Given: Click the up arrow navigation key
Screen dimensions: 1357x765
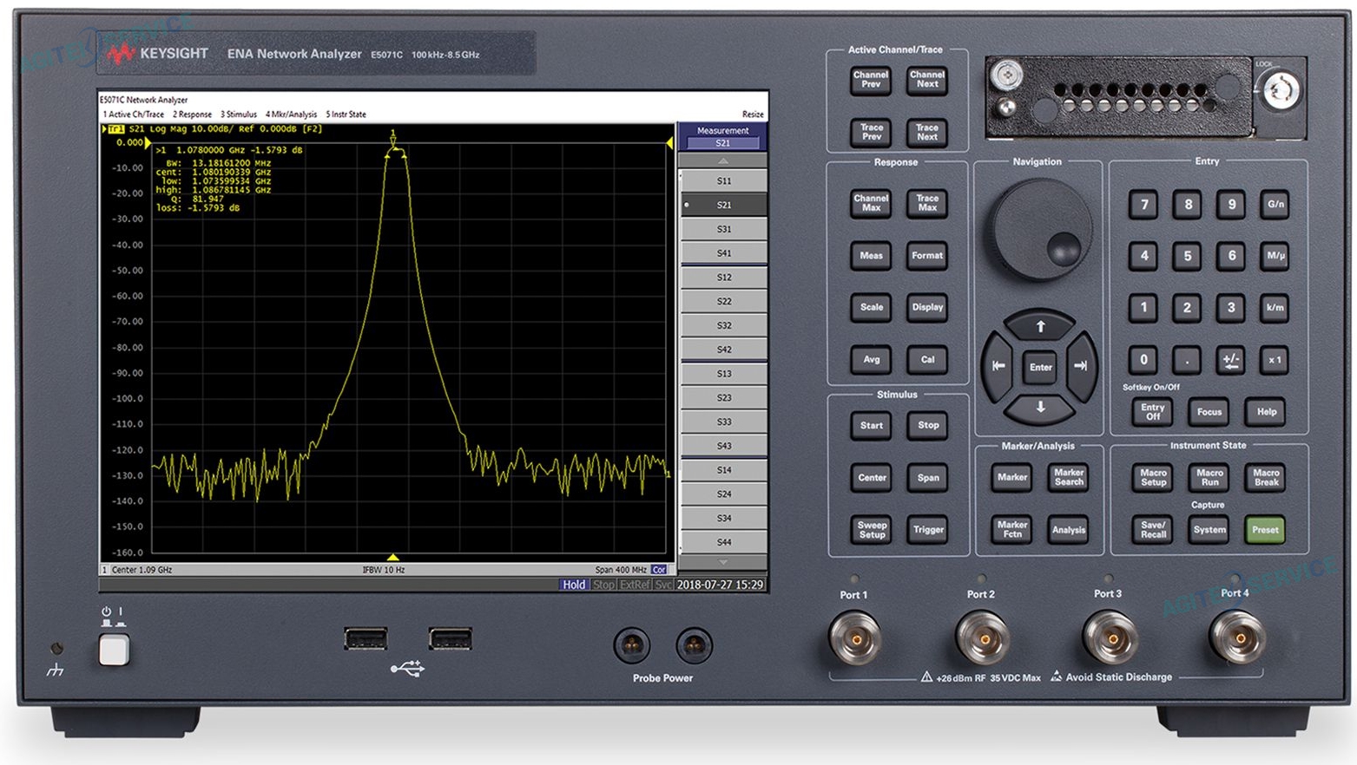Looking at the screenshot, I should (x=1040, y=326).
